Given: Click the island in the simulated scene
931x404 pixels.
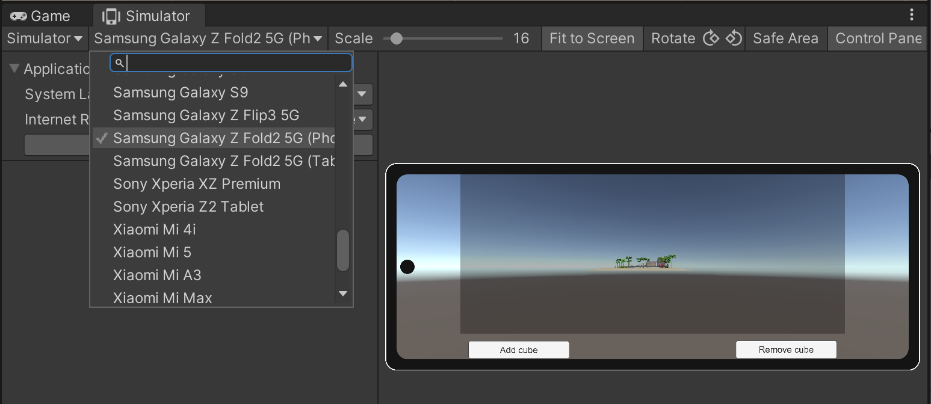Looking at the screenshot, I should click(x=644, y=263).
